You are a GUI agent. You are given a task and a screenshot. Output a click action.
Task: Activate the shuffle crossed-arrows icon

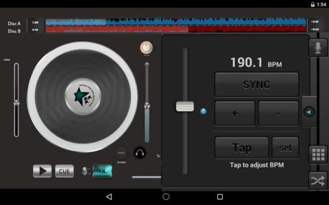[x=318, y=181]
